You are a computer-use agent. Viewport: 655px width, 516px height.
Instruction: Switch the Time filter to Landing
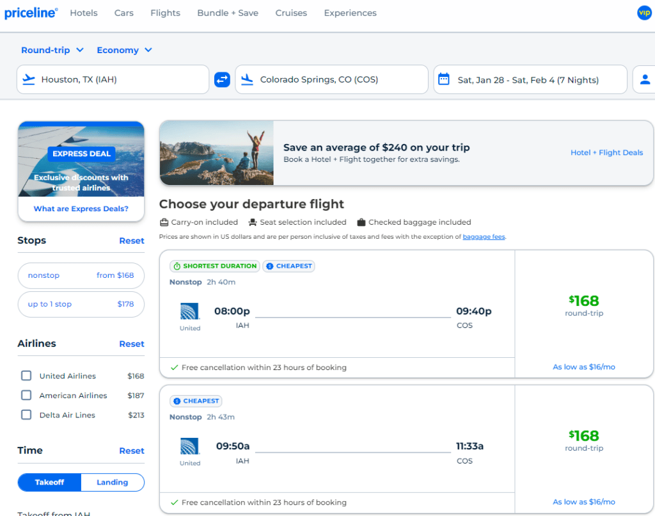(x=113, y=482)
